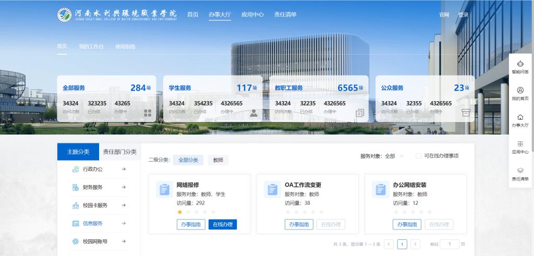The width and height of the screenshot is (534, 256).
Task: Open 办事指南 for OA工作流变更
Action: tap(299, 225)
